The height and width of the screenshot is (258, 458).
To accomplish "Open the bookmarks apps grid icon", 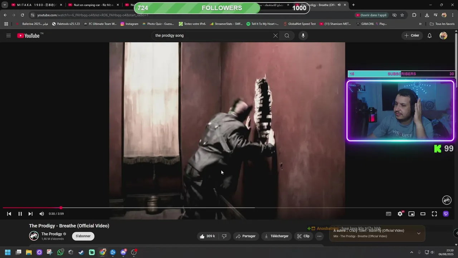I will point(6,24).
